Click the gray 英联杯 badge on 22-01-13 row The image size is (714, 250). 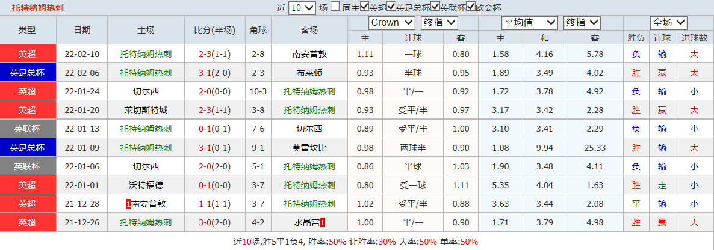[x=28, y=129]
